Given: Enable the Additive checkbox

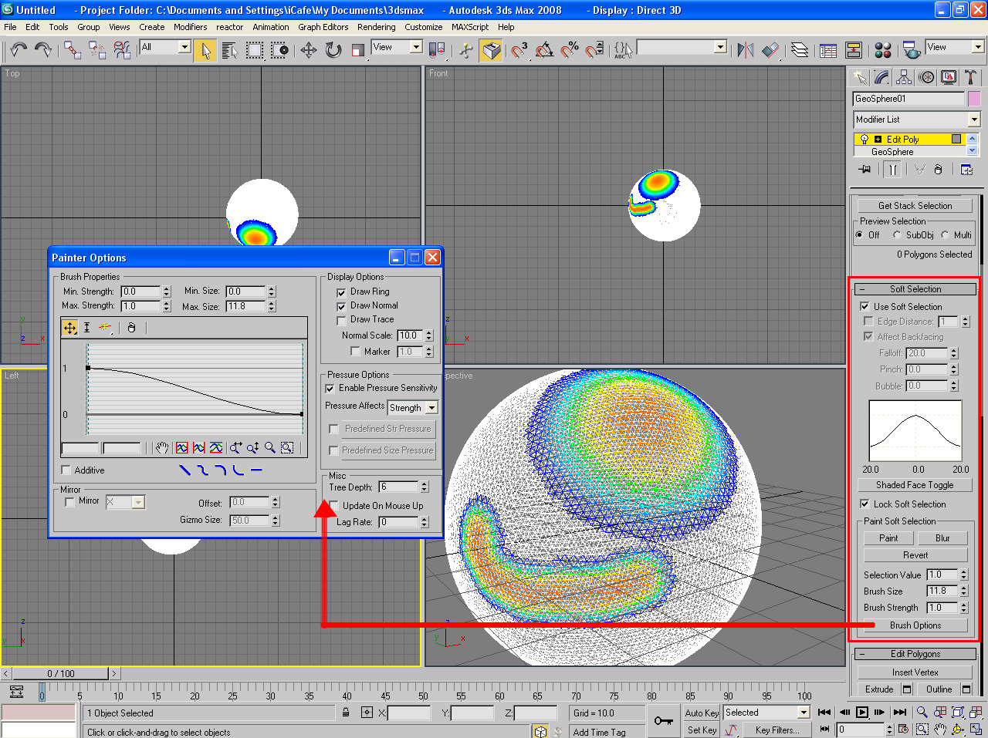Looking at the screenshot, I should pyautogui.click(x=66, y=470).
